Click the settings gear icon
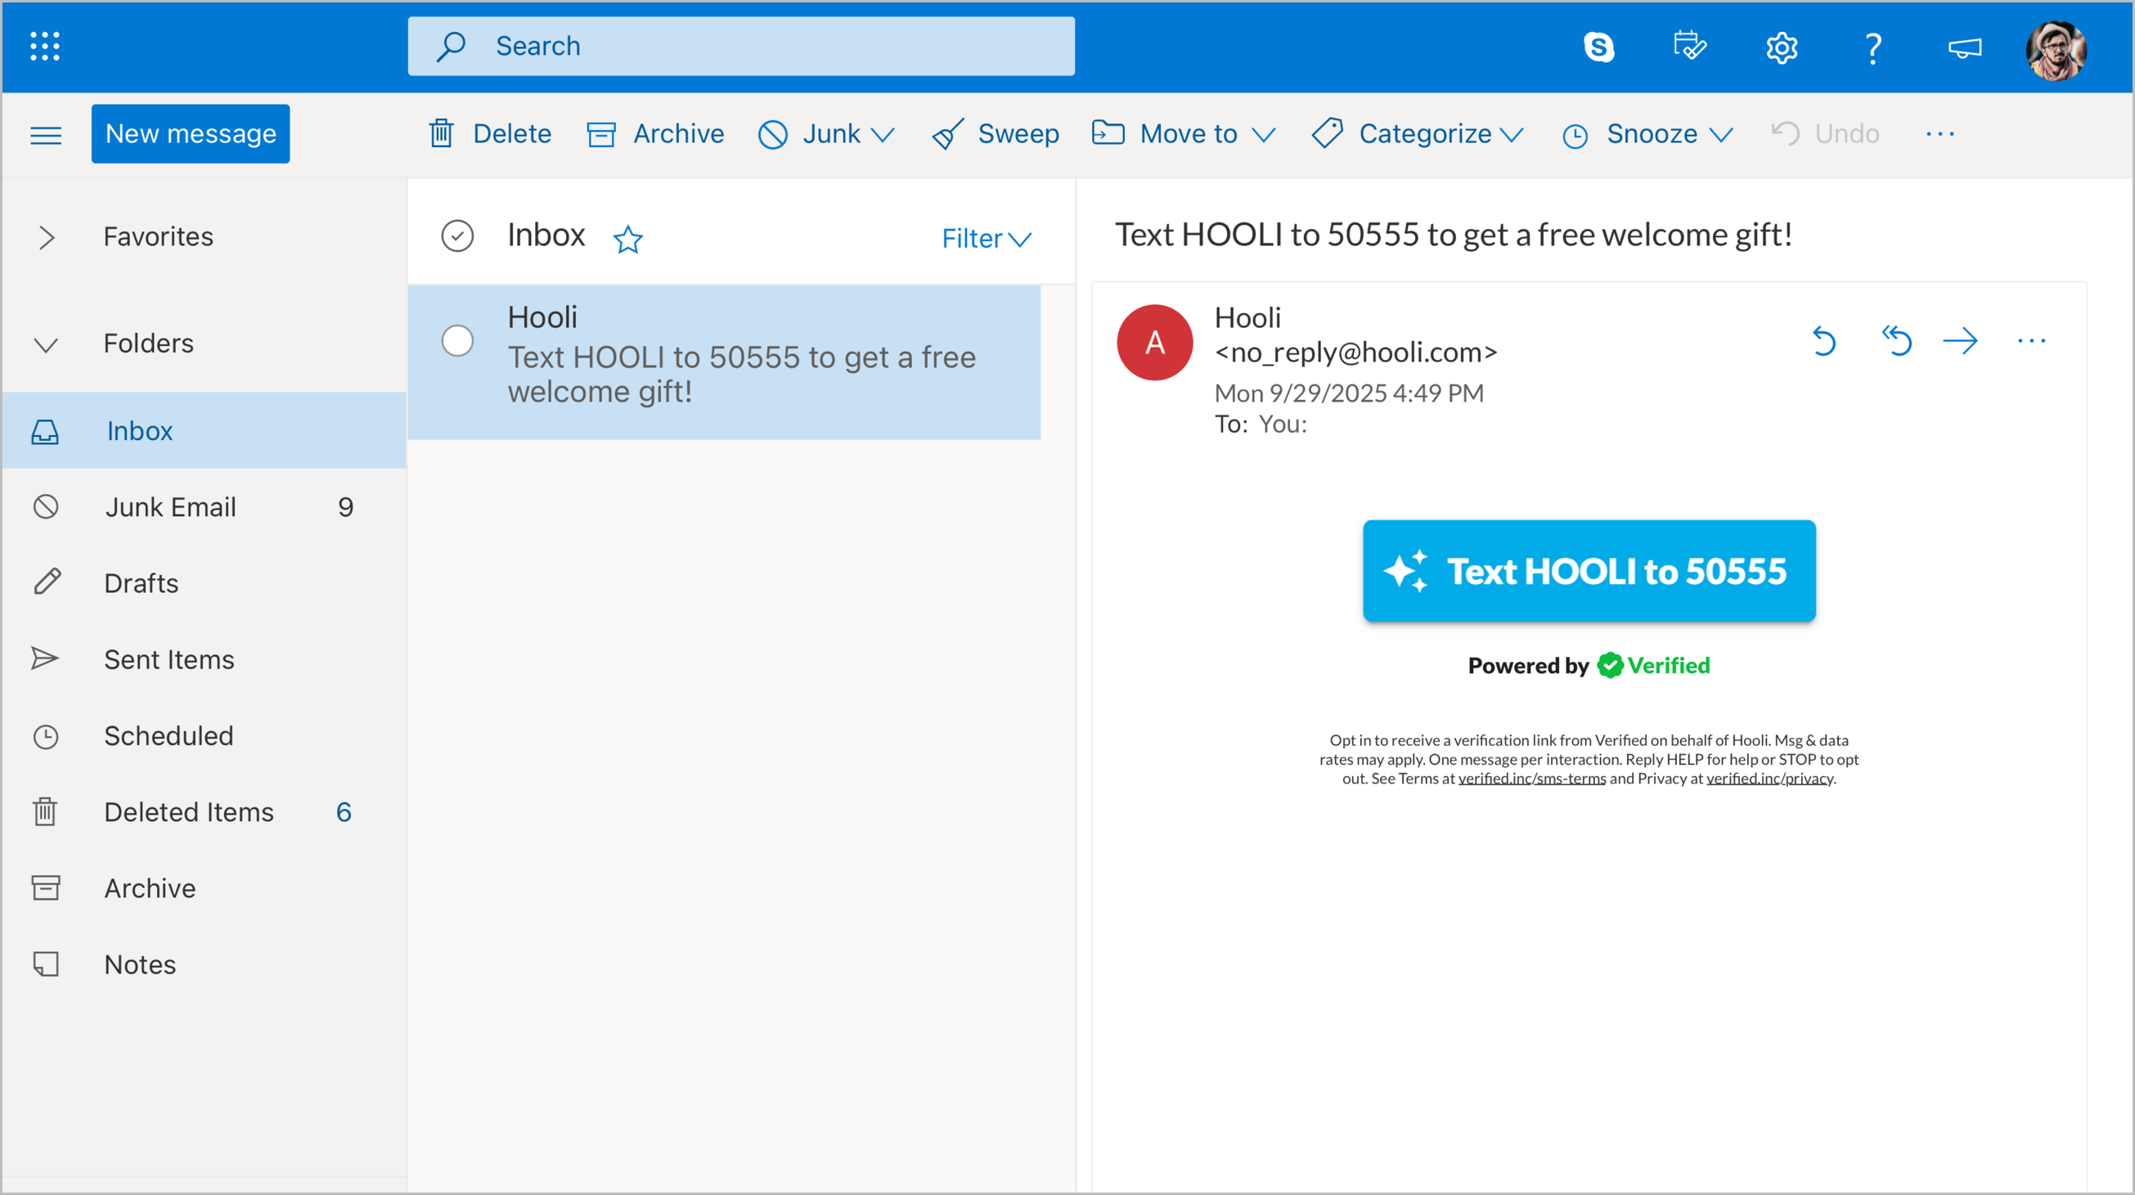 (x=1781, y=47)
